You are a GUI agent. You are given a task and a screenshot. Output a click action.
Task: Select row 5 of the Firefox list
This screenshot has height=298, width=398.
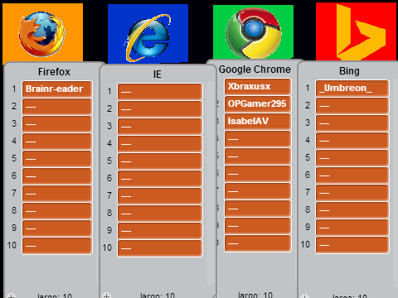[x=57, y=158]
